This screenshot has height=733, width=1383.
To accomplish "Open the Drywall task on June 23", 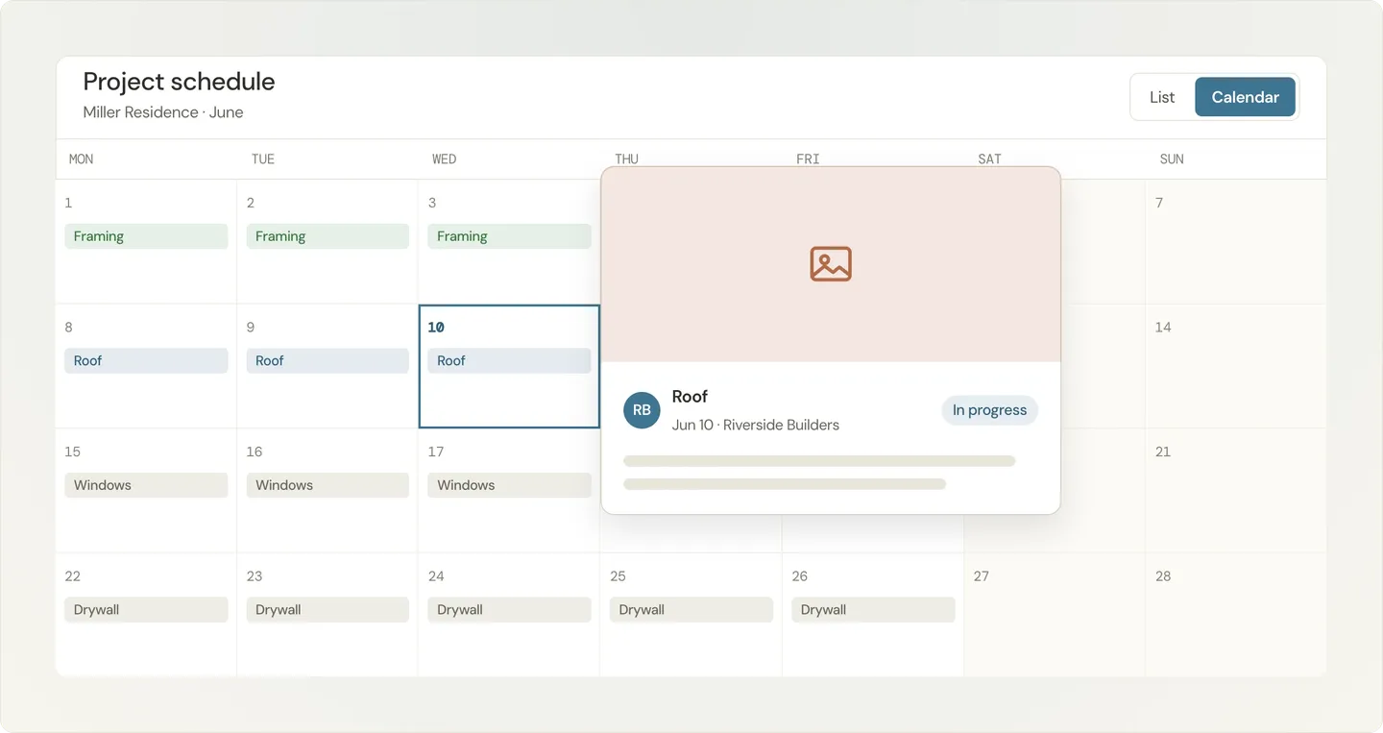I will pyautogui.click(x=328, y=610).
